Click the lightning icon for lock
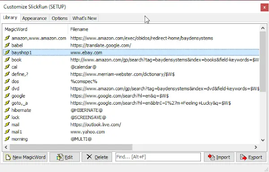 coord(7,117)
